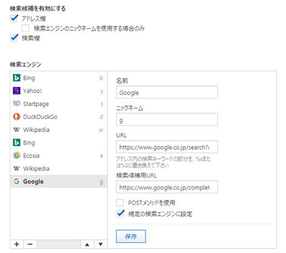Select DuckDuckGo search engine
This screenshot has width=286, height=253.
click(x=59, y=117)
